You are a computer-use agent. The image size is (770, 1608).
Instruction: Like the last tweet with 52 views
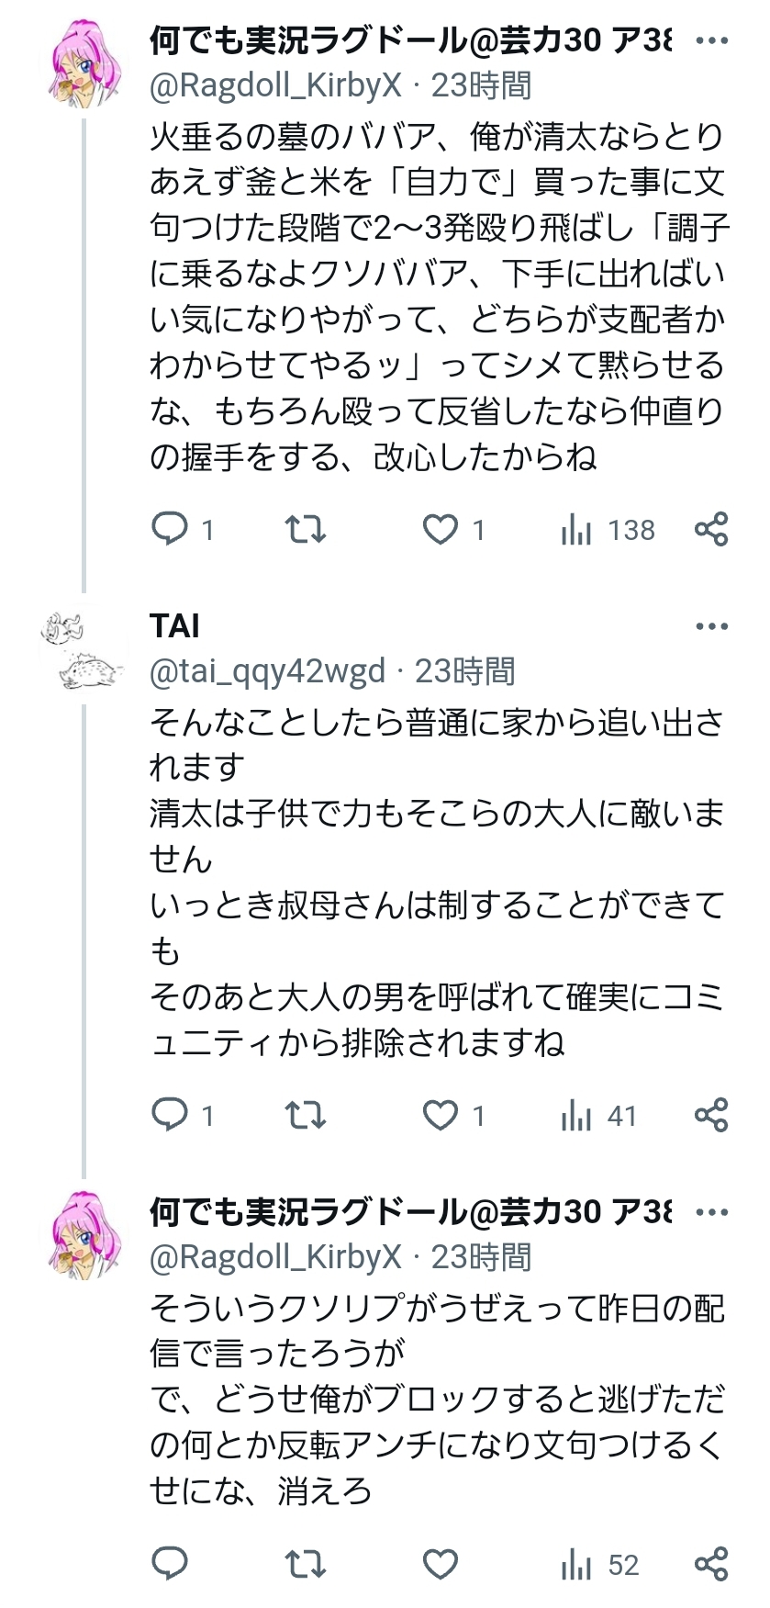pyautogui.click(x=441, y=1564)
